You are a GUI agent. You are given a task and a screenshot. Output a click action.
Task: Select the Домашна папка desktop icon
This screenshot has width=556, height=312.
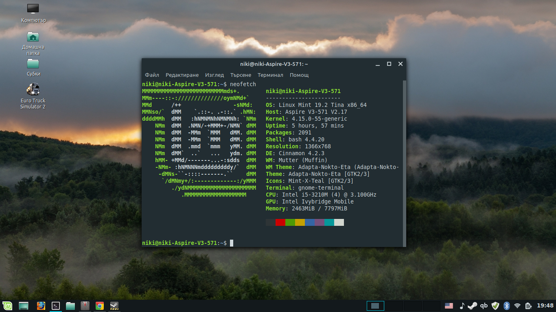(33, 43)
